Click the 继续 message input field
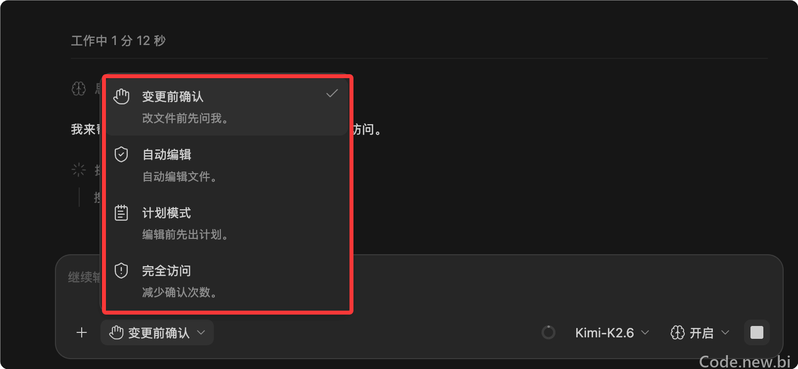Image resolution: width=798 pixels, height=369 pixels. pyautogui.click(x=418, y=284)
